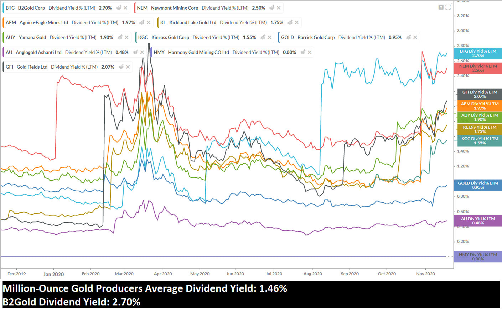
Task: Click the HMY Div Yld % LTM axis label
Action: 478,257
